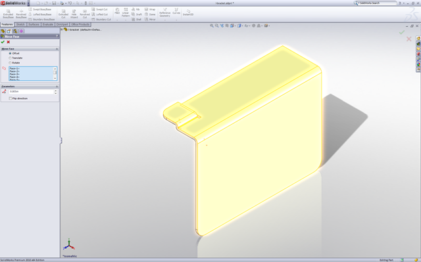Click Zoom to Fit in view toolbar
This screenshot has width=421, height=262.
coord(212,26)
